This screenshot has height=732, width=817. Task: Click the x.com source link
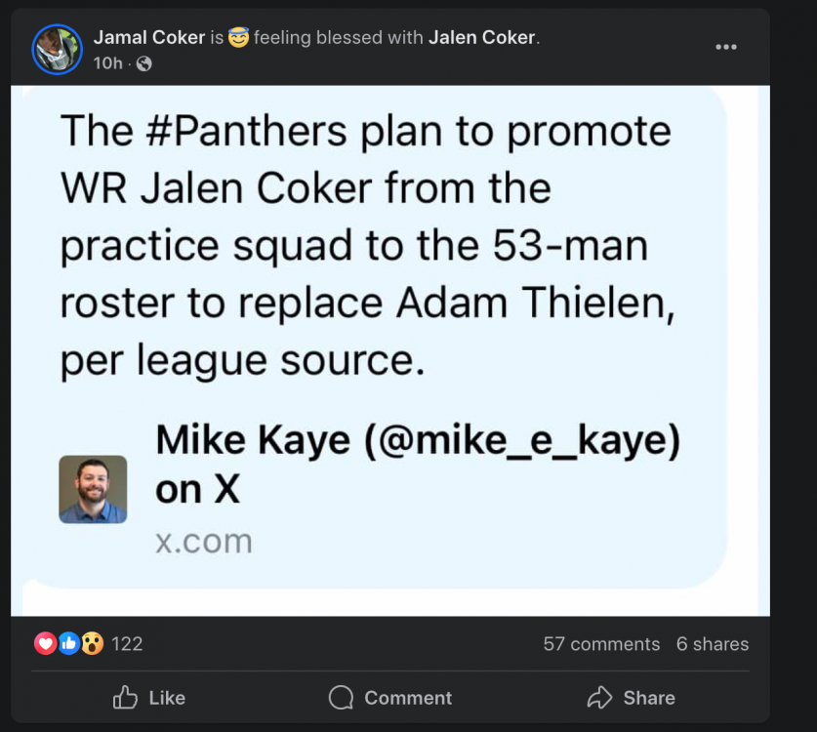(204, 541)
